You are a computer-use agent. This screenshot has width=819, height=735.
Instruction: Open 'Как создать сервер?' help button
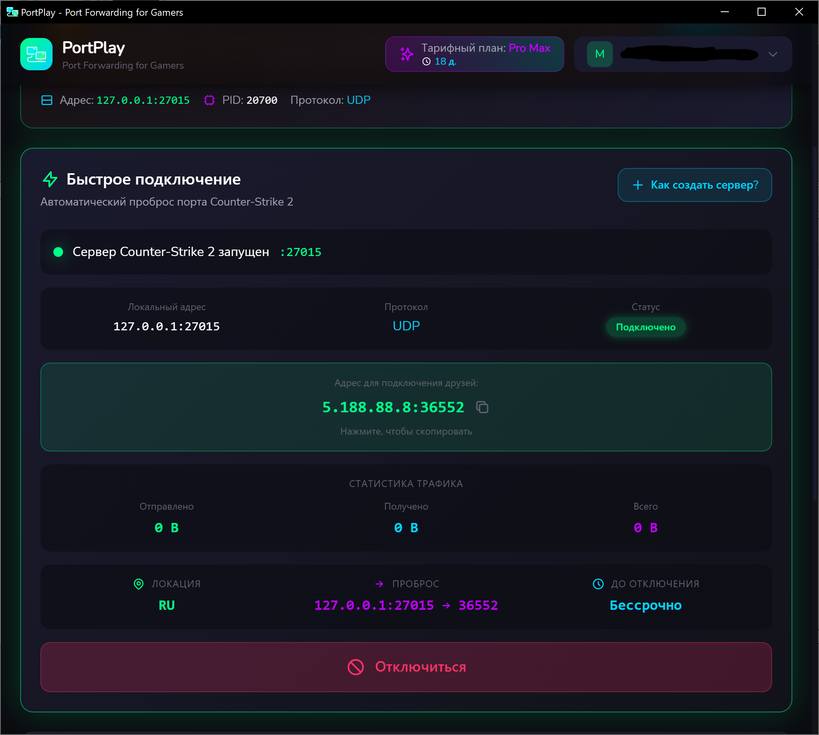(x=694, y=185)
